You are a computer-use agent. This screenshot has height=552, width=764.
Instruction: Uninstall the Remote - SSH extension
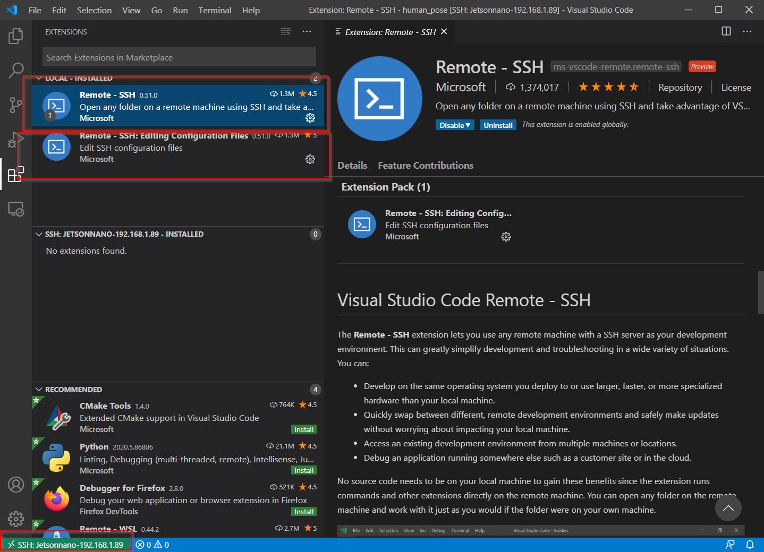point(498,125)
